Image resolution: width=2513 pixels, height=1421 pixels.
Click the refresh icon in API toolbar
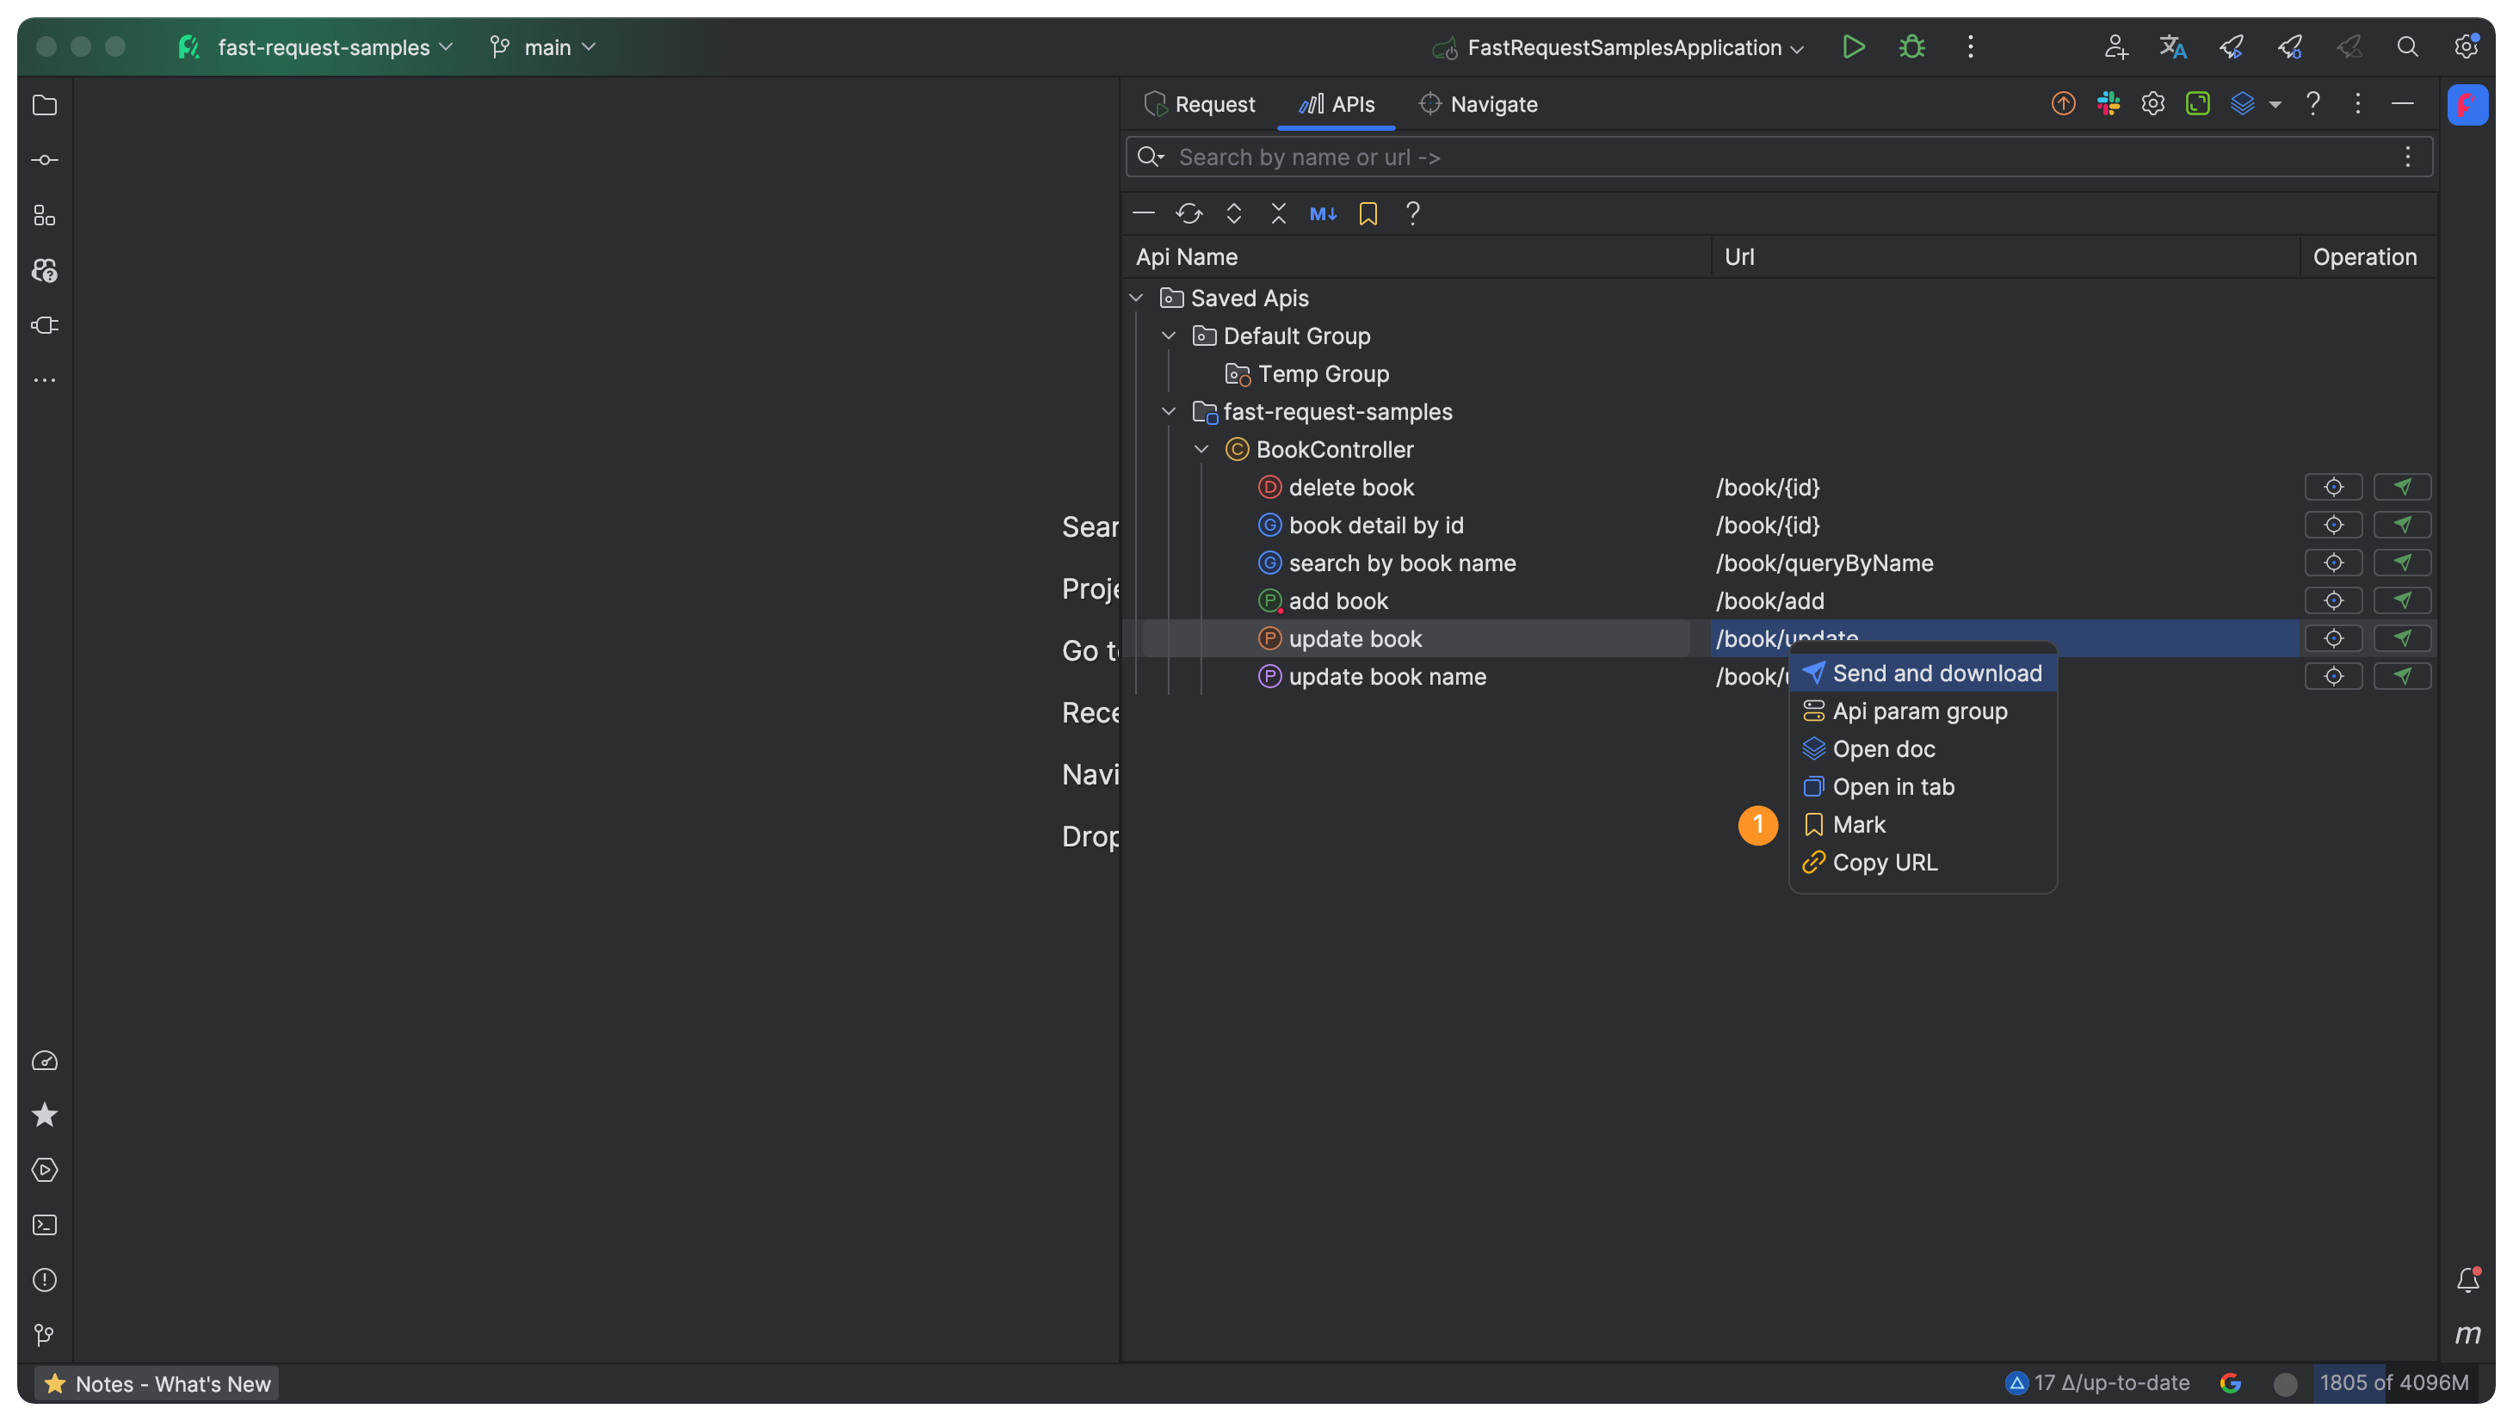pyautogui.click(x=1189, y=213)
